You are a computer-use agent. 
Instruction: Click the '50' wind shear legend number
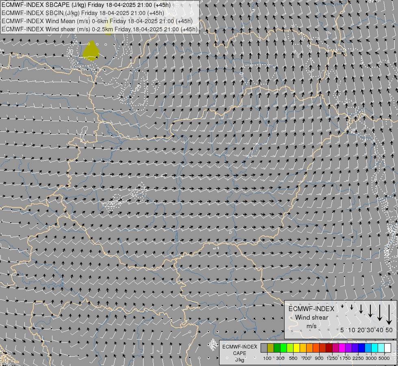(389, 330)
